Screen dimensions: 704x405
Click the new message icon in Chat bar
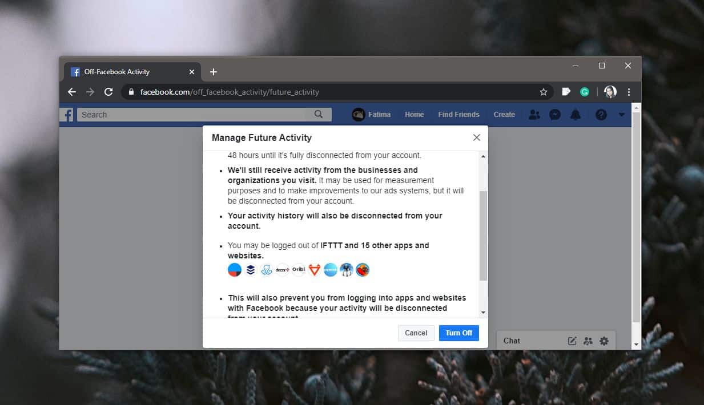(x=572, y=341)
